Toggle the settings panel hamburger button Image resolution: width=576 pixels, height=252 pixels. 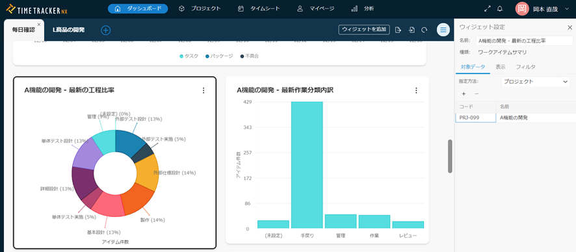point(443,30)
